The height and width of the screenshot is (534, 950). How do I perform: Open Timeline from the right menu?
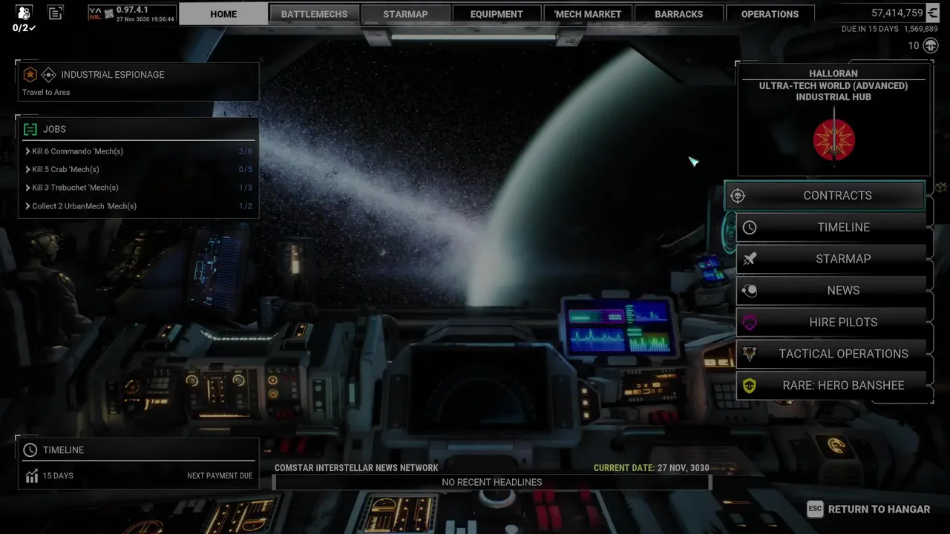click(831, 228)
